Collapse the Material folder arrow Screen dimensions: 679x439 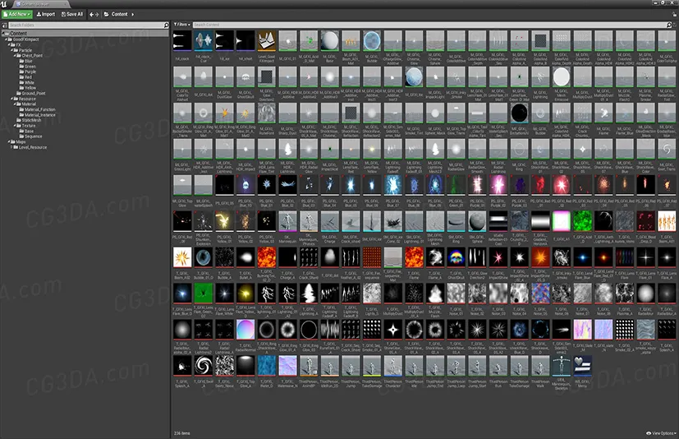14,104
